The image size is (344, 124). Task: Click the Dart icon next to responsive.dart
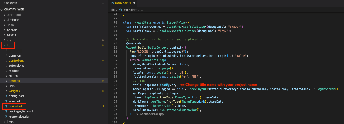tap(6, 116)
